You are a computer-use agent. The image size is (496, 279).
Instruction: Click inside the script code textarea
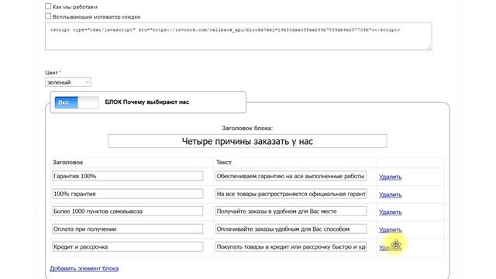[239, 36]
